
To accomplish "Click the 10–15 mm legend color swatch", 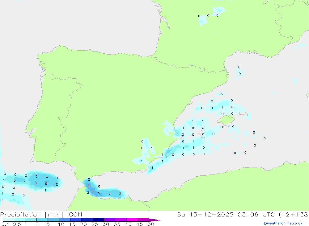I will point(65,220).
